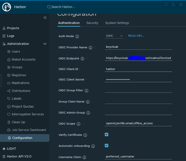Open Interrogation Services page
The height and width of the screenshot is (161, 186).
tap(28, 114)
